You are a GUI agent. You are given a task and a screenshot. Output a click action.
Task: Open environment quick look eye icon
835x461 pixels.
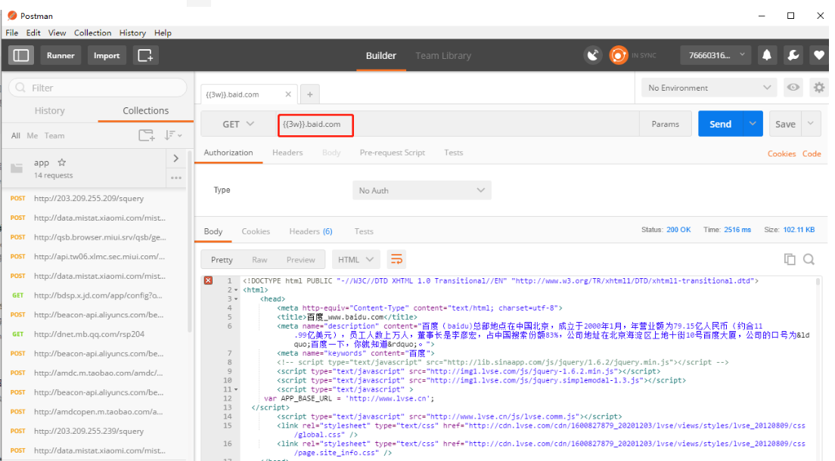pyautogui.click(x=793, y=88)
